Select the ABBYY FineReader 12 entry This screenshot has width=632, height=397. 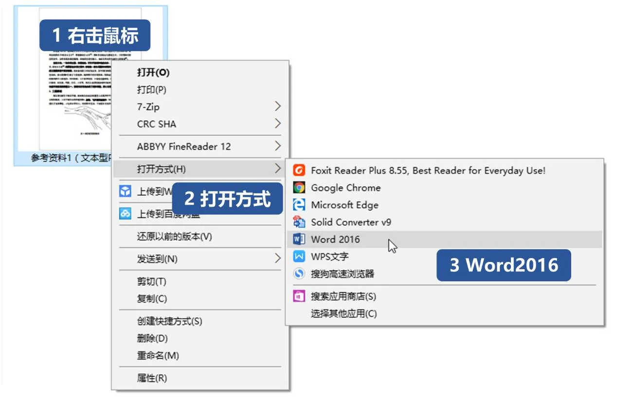pos(200,147)
